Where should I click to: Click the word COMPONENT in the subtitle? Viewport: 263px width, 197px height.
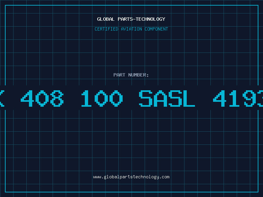tap(156, 29)
